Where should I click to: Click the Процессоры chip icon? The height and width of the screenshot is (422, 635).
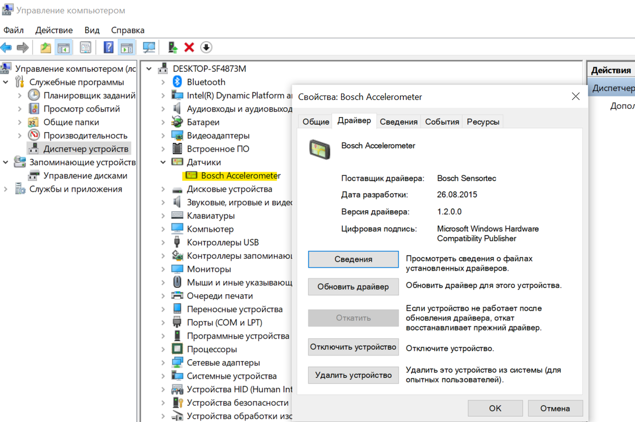(177, 349)
